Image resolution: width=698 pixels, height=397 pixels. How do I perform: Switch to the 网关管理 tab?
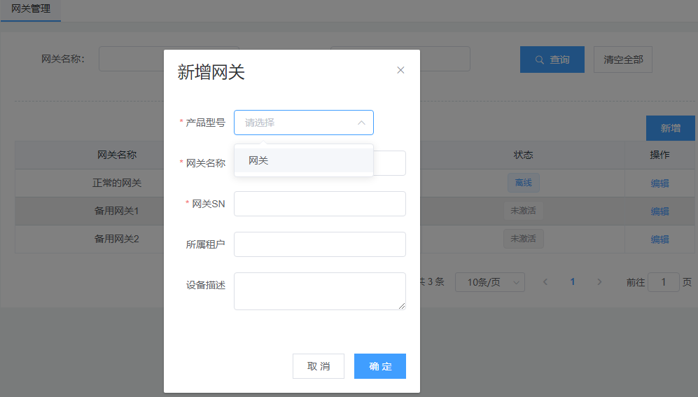31,10
